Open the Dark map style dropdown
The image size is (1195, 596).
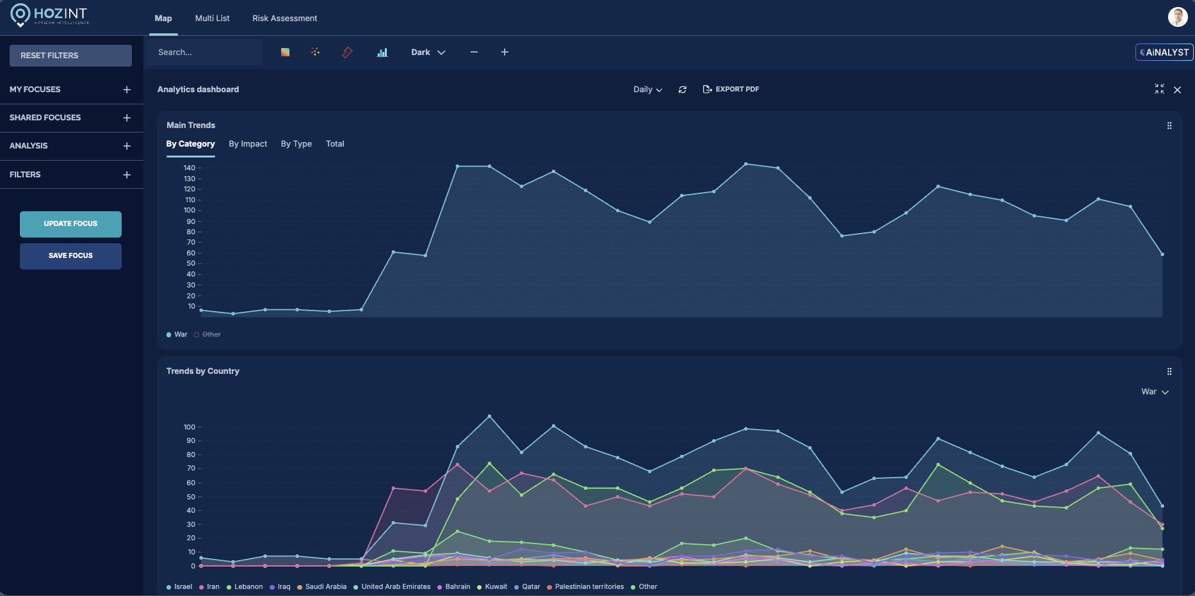coord(428,52)
